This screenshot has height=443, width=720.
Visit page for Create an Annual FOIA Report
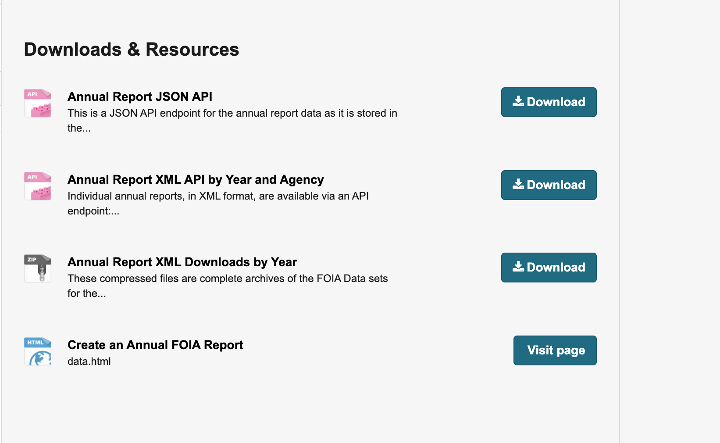[x=555, y=350]
